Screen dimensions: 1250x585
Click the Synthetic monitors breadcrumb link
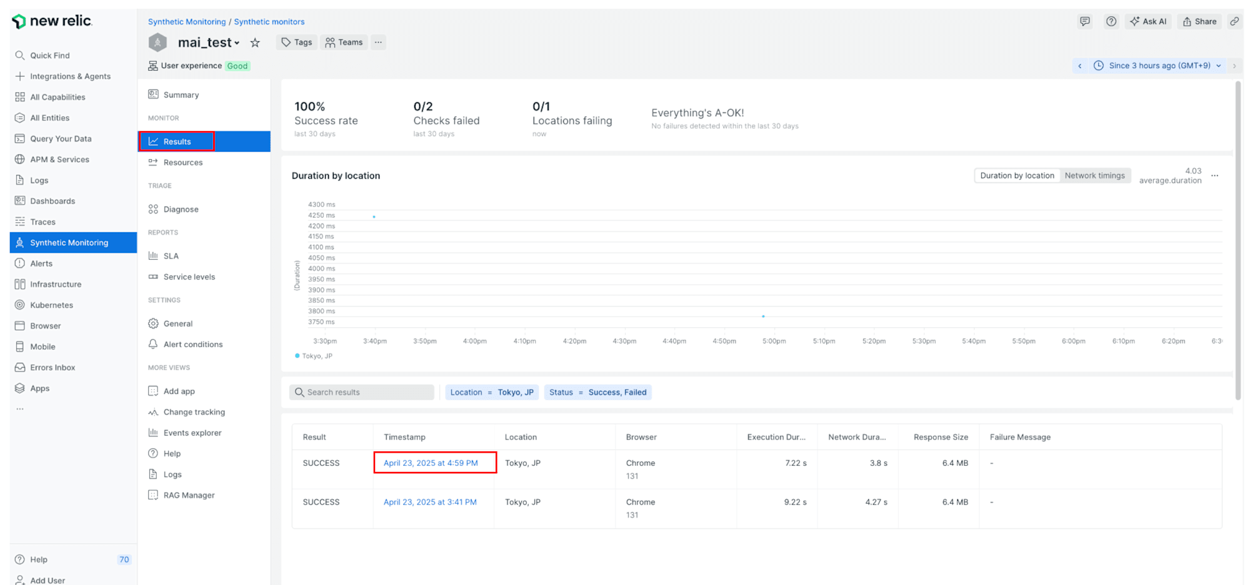point(269,22)
